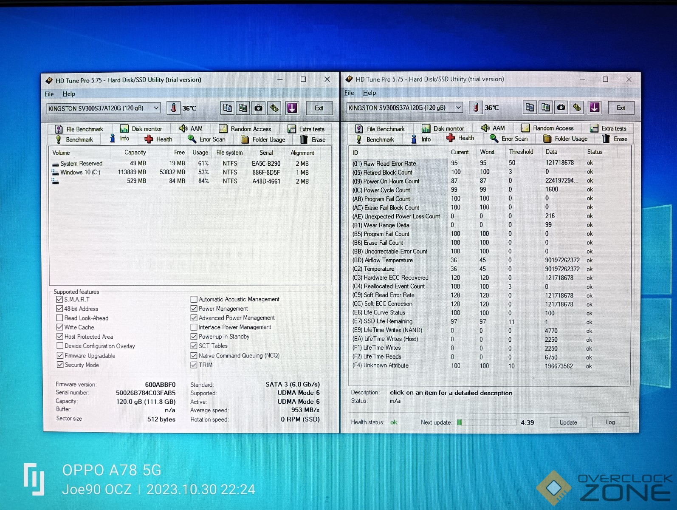Select the System Reserved volume row

pyautogui.click(x=190, y=163)
